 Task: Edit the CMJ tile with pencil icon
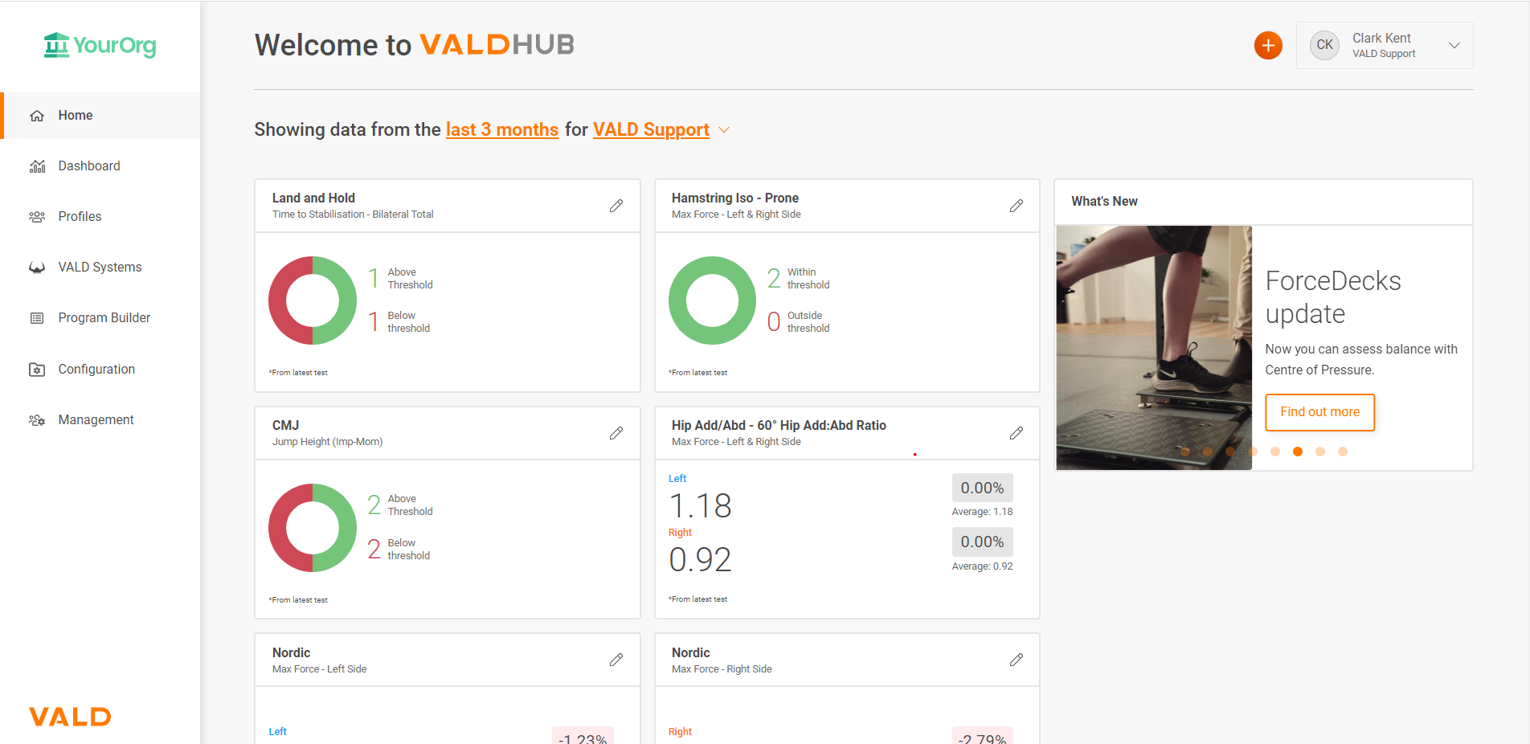pyautogui.click(x=616, y=433)
